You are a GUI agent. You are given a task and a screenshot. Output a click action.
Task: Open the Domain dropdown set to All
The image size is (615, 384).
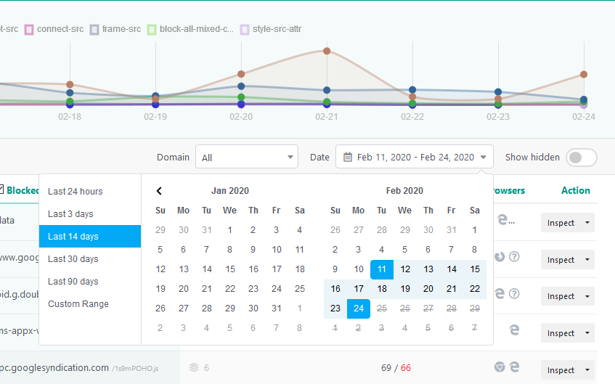(247, 157)
